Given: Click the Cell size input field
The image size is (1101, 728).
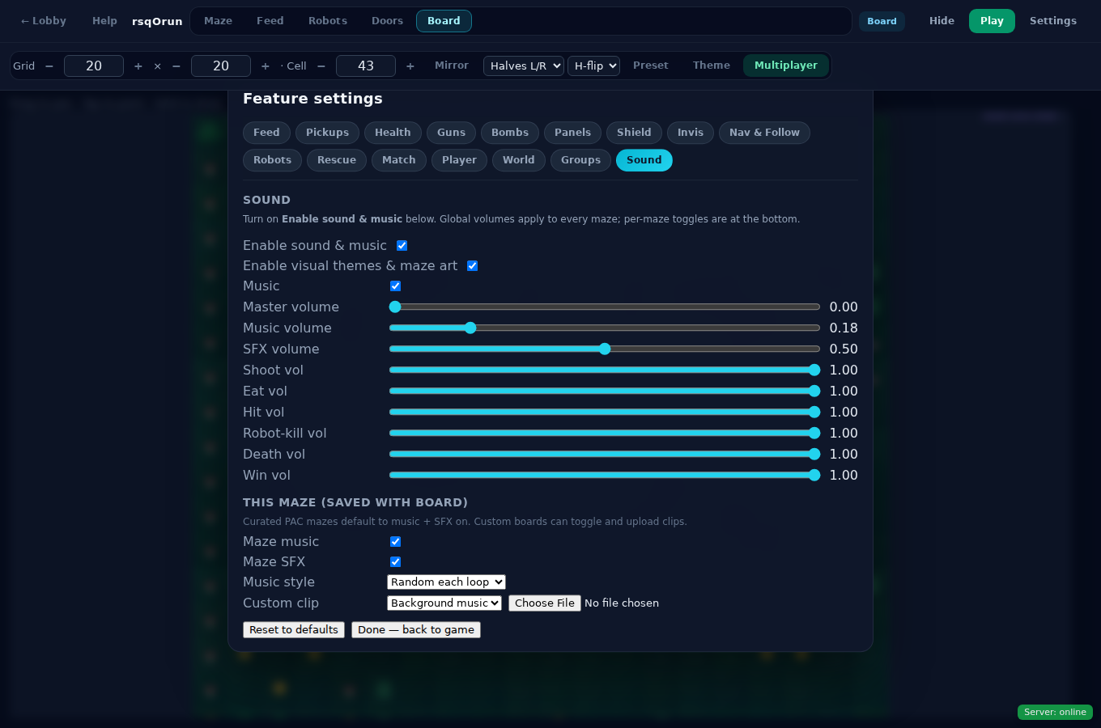Looking at the screenshot, I should (x=366, y=66).
